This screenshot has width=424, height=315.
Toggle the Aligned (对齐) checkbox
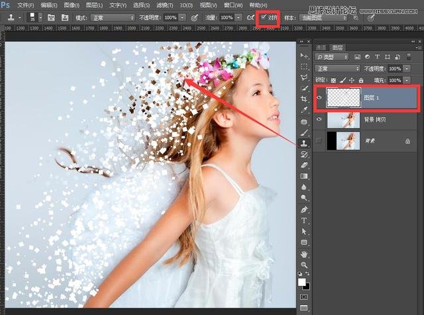pyautogui.click(x=264, y=17)
